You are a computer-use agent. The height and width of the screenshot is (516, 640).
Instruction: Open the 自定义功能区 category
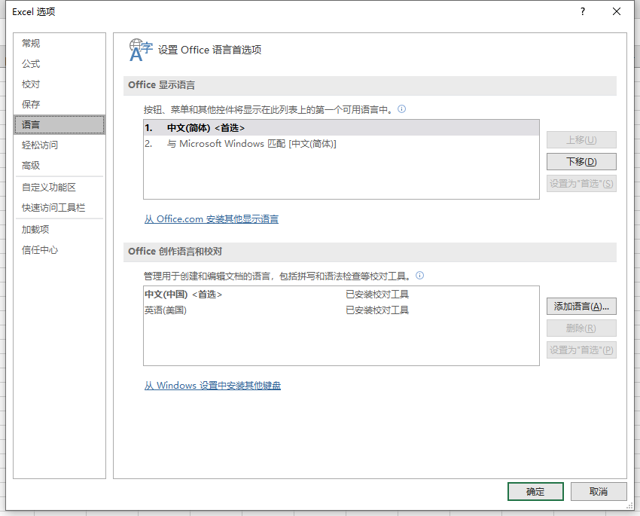[59, 188]
